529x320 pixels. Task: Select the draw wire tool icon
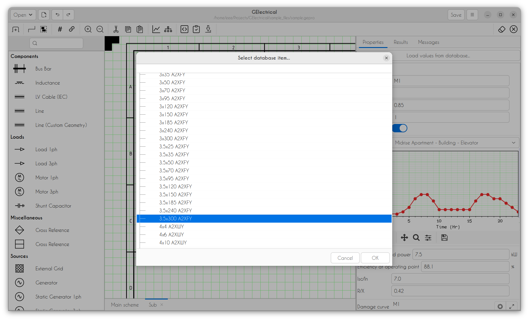31,29
